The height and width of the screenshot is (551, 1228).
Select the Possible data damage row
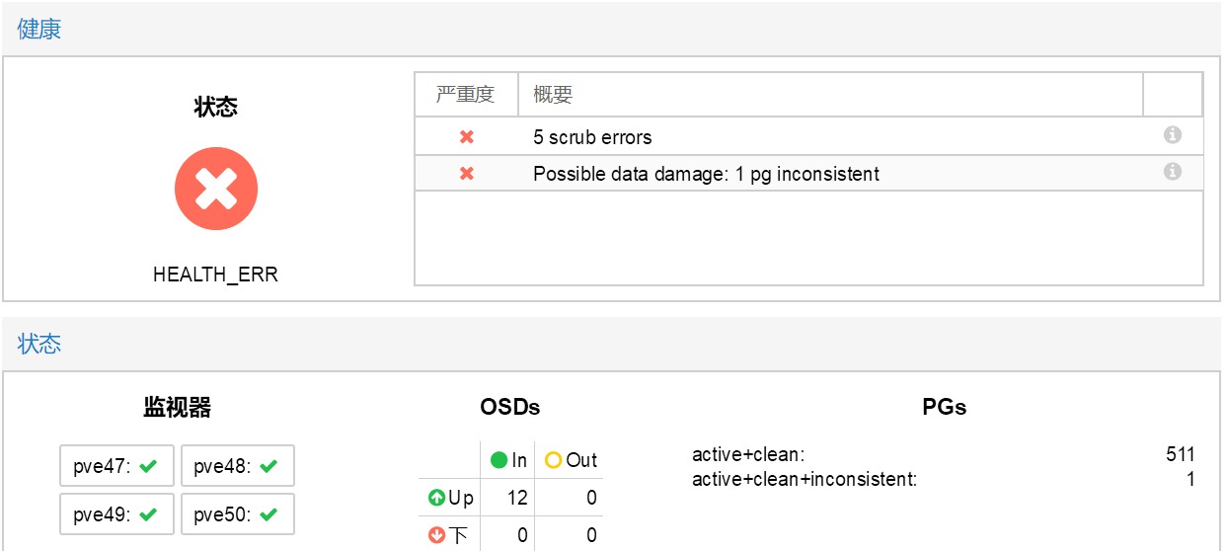coord(808,173)
